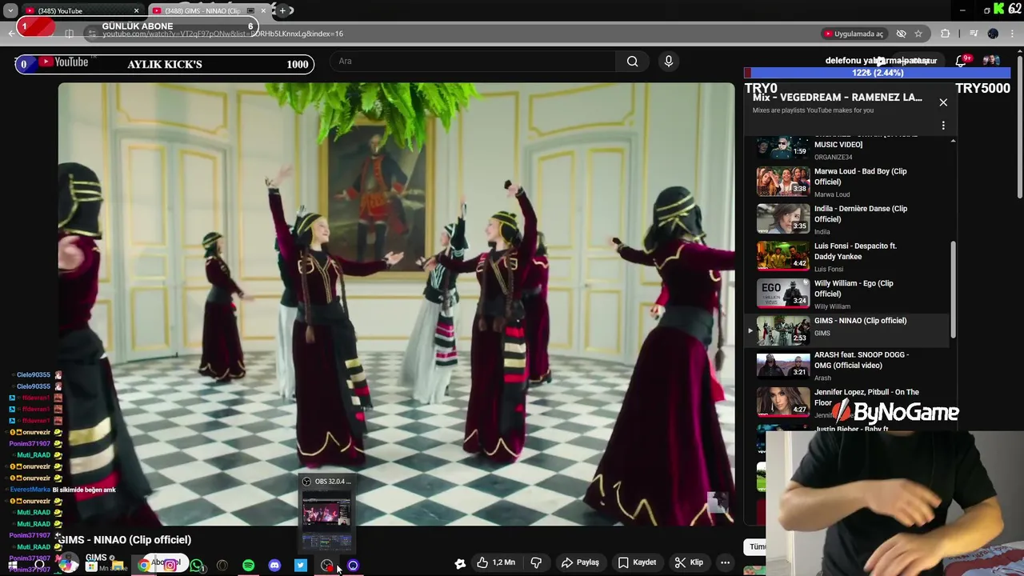Click the purple circle app taskbar icon
Screen dimensions: 1024x576
[353, 566]
